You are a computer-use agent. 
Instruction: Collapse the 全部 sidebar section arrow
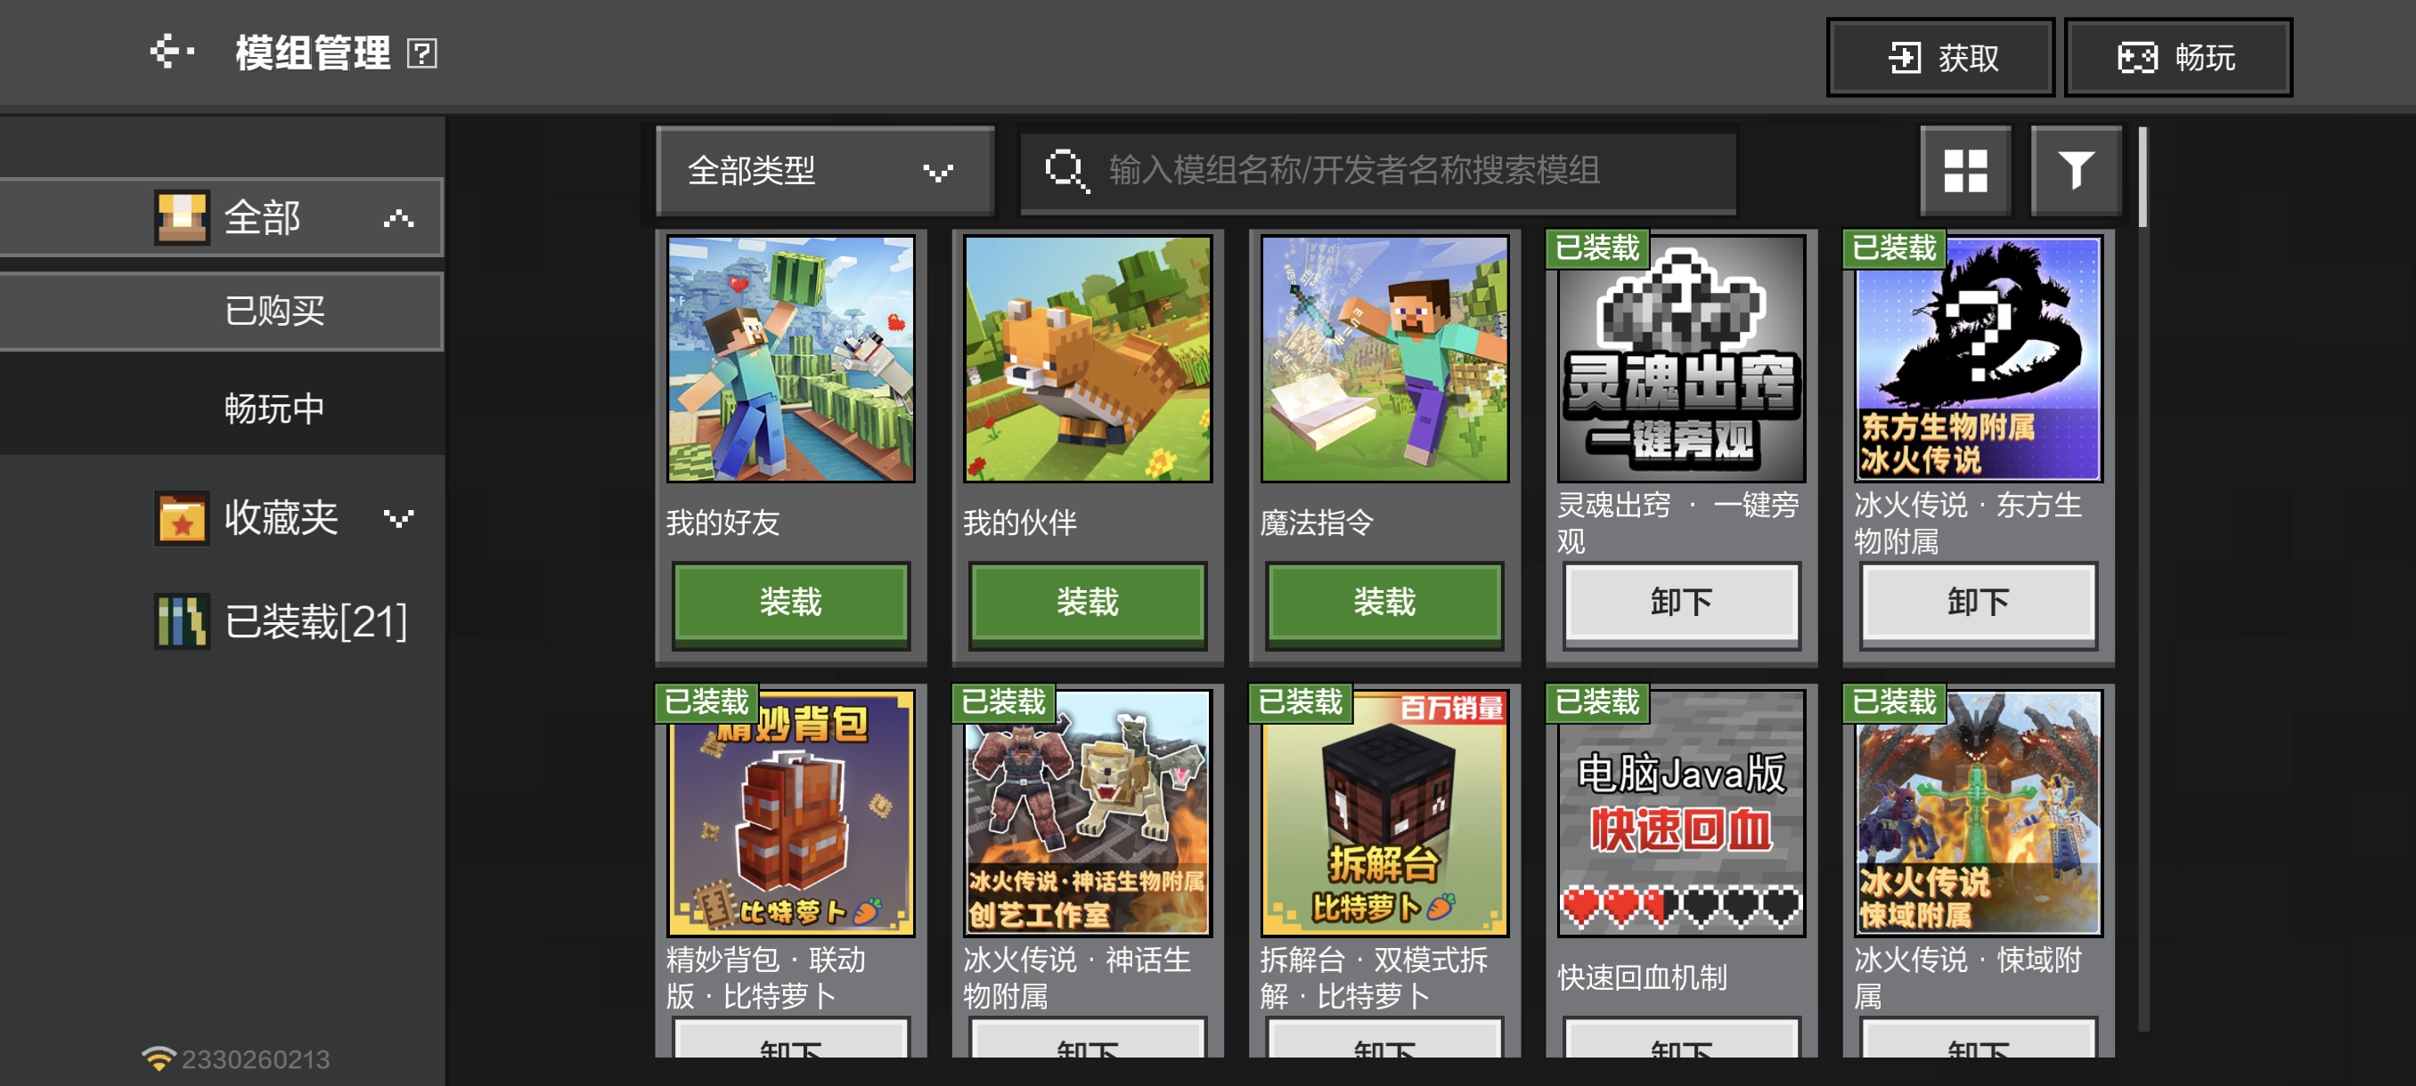tap(398, 218)
